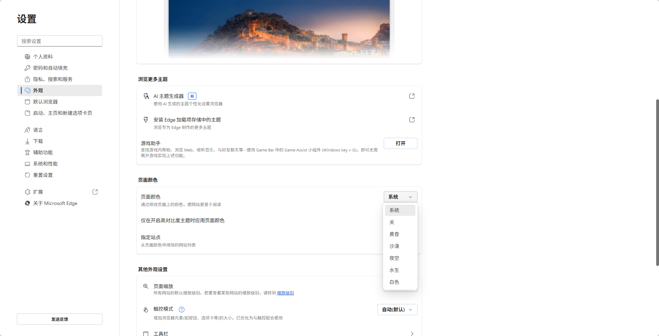The image size is (659, 336).
Task: Click the 搜索设置 search field
Action: tap(59, 41)
